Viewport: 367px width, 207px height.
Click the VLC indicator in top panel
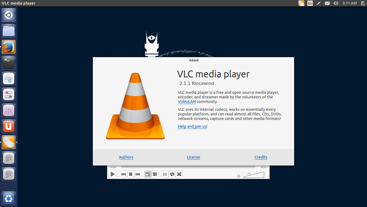301,3
